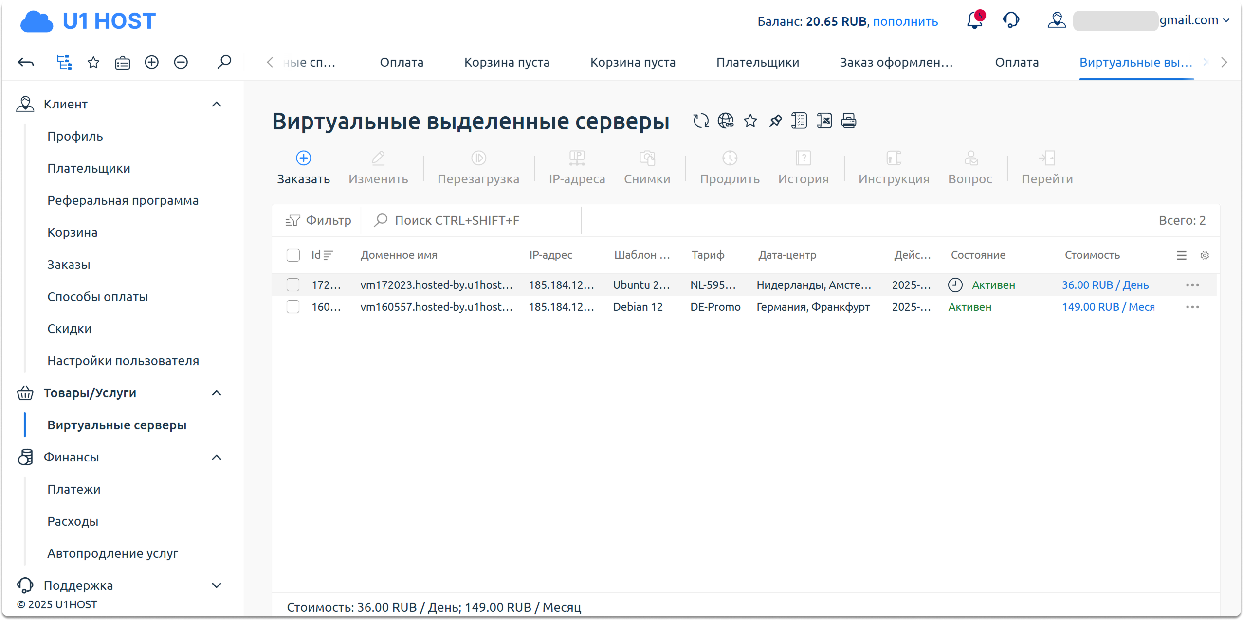Select checkbox for vm160557 server row
1243x620 pixels.
tap(293, 307)
